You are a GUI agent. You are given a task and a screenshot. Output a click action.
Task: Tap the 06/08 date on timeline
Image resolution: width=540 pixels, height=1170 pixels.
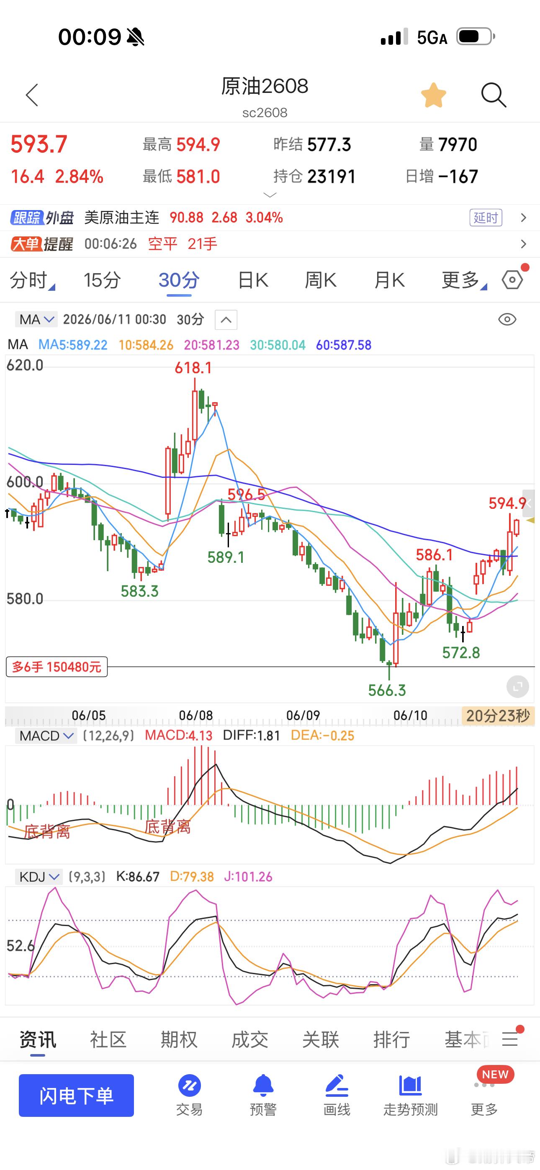[196, 716]
